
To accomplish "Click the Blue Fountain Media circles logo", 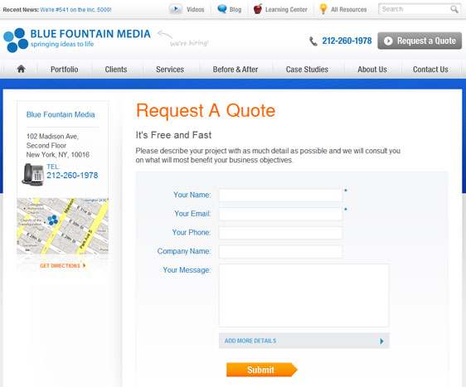I will click(16, 40).
